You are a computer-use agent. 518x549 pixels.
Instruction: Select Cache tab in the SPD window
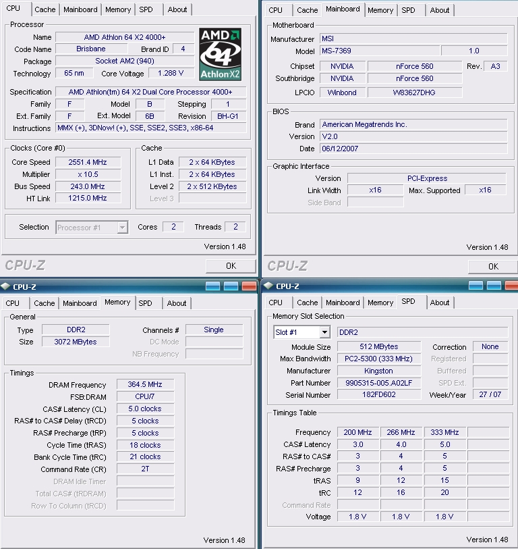click(x=307, y=303)
